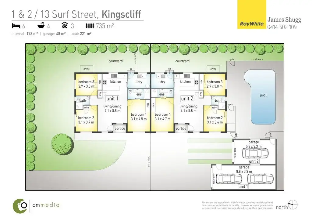Click the agent name James Shugg
Image resolution: width=312 pixels, height=221 pixels.
pyautogui.click(x=284, y=20)
